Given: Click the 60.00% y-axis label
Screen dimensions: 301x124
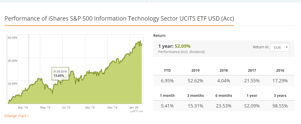Looking at the screenshot, I should point(12,38).
